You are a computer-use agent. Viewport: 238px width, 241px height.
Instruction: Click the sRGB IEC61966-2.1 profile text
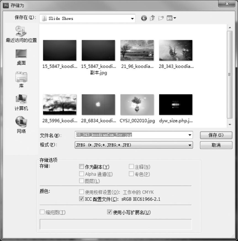tap(141, 199)
